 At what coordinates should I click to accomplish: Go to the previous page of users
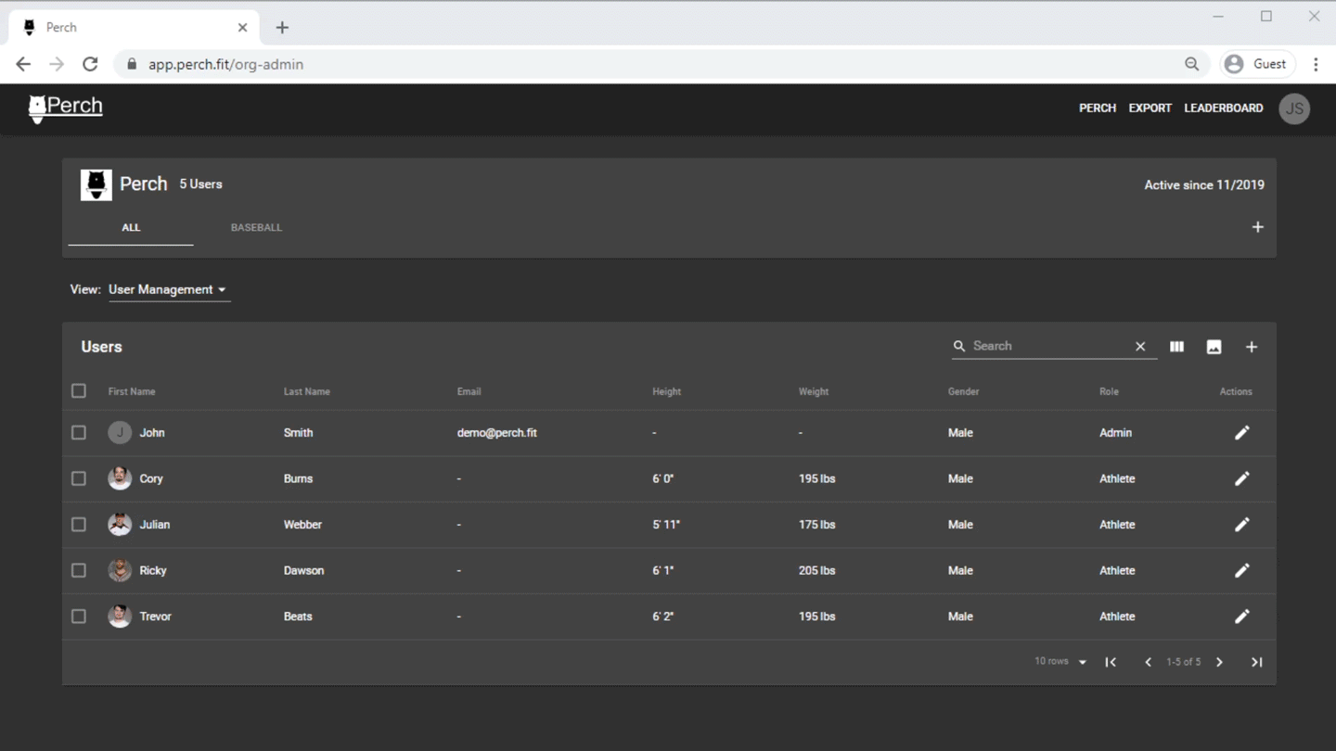1148,662
